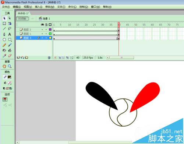Image resolution: width=184 pixels, height=144 pixels.
Task: Toggle lock all layers padlock icon
Action: (46, 25)
